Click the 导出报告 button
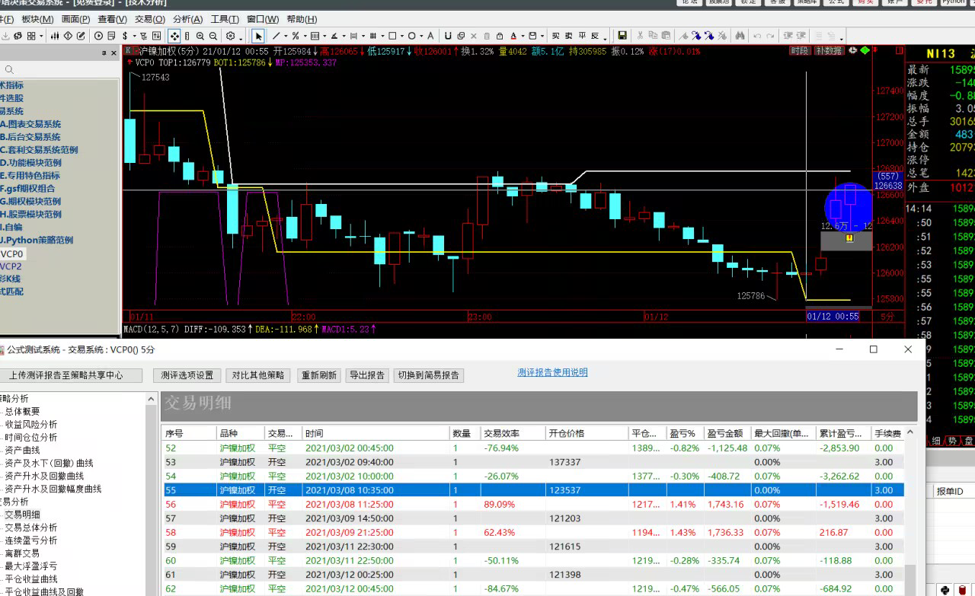Screen dimensions: 975x596 (368, 375)
